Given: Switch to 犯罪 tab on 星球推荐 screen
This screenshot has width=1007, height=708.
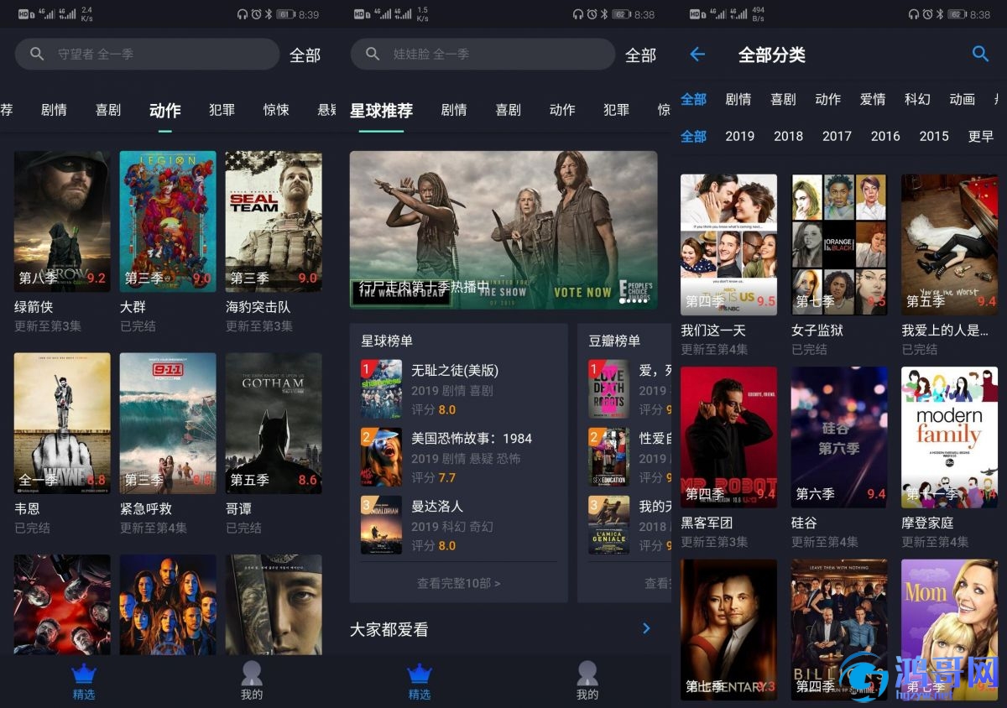Looking at the screenshot, I should click(x=617, y=110).
